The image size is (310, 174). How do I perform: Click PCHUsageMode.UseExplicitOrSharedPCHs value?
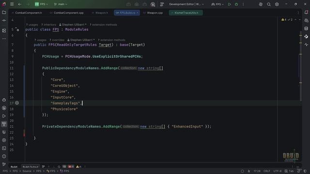(103, 57)
